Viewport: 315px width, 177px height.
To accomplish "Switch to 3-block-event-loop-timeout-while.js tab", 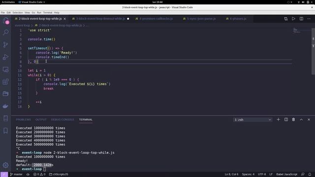I will [100, 19].
